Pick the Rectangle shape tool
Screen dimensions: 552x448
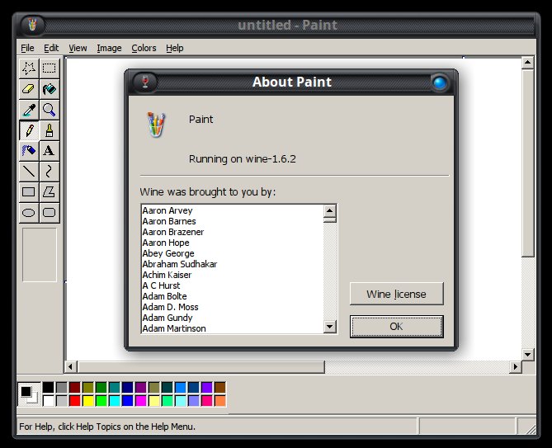(29, 192)
